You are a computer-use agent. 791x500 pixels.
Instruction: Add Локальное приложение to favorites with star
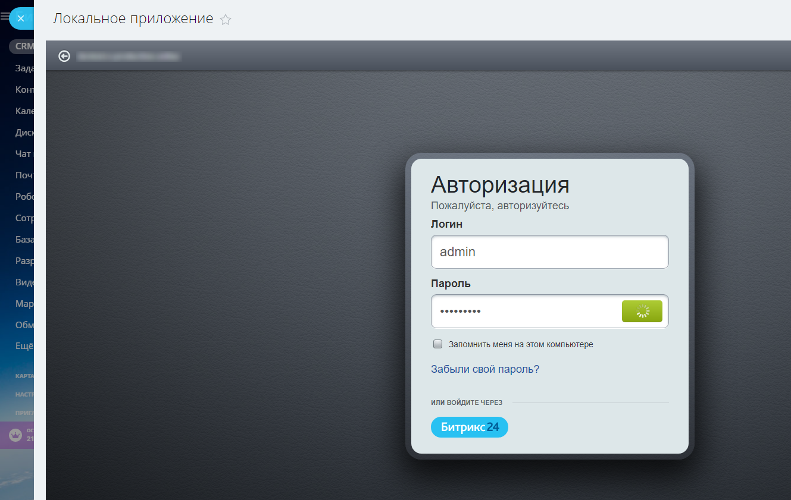[226, 20]
